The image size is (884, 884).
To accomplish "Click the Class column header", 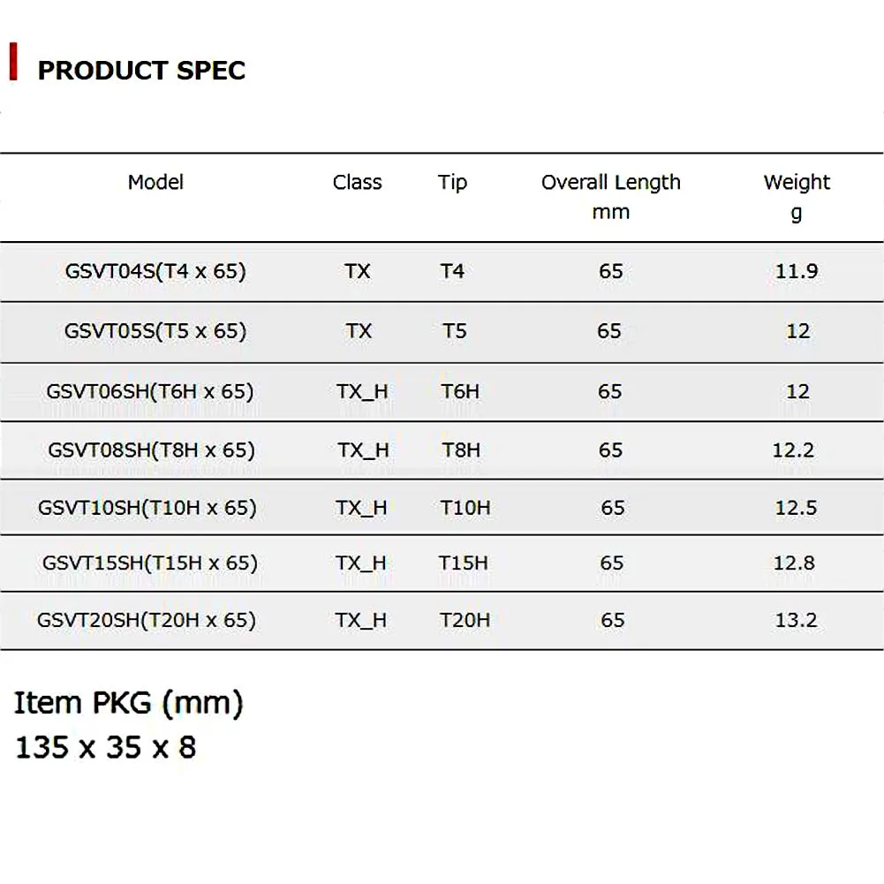I will (x=357, y=183).
